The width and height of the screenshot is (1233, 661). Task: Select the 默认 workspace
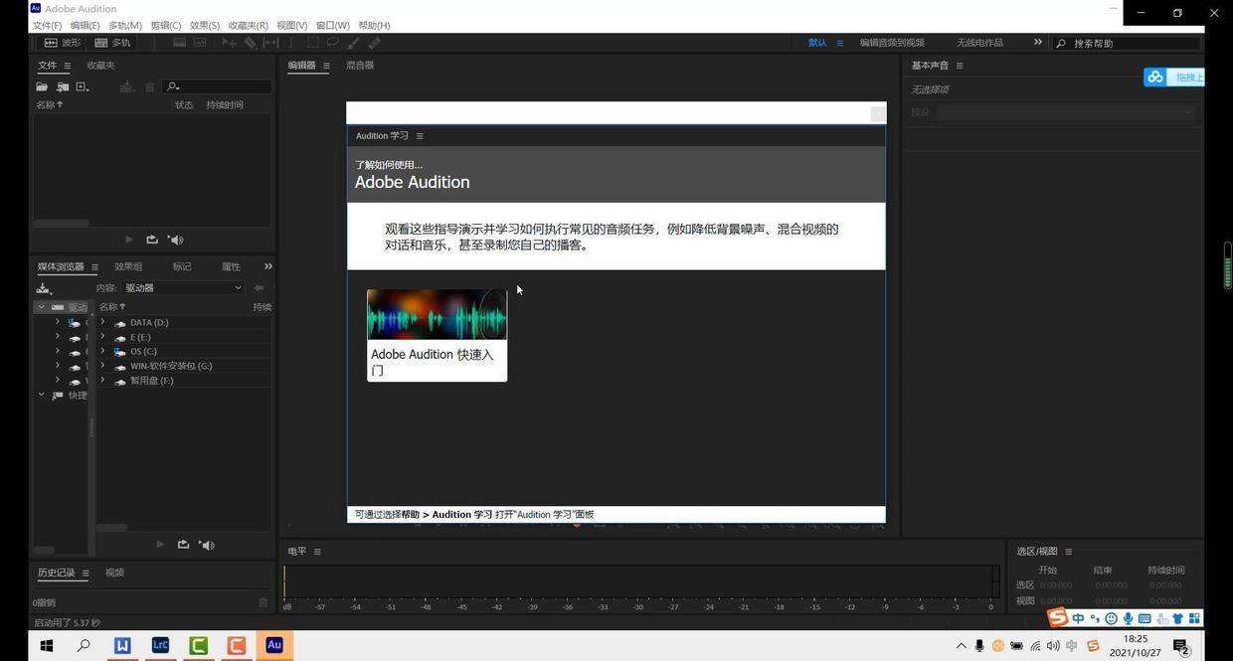pos(817,43)
